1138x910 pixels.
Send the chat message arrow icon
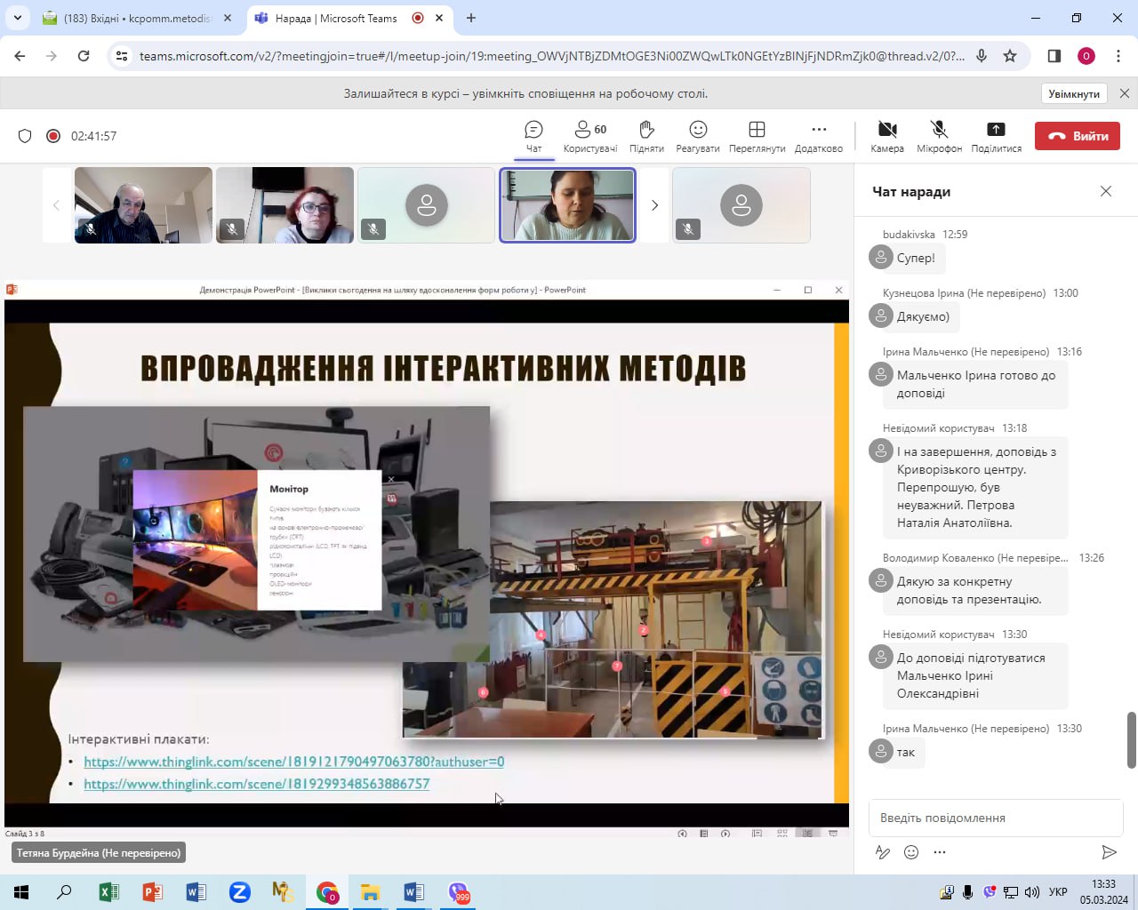1109,852
